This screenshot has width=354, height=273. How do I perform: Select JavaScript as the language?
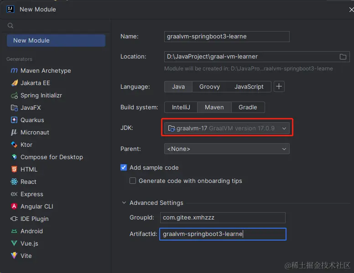[x=249, y=87]
